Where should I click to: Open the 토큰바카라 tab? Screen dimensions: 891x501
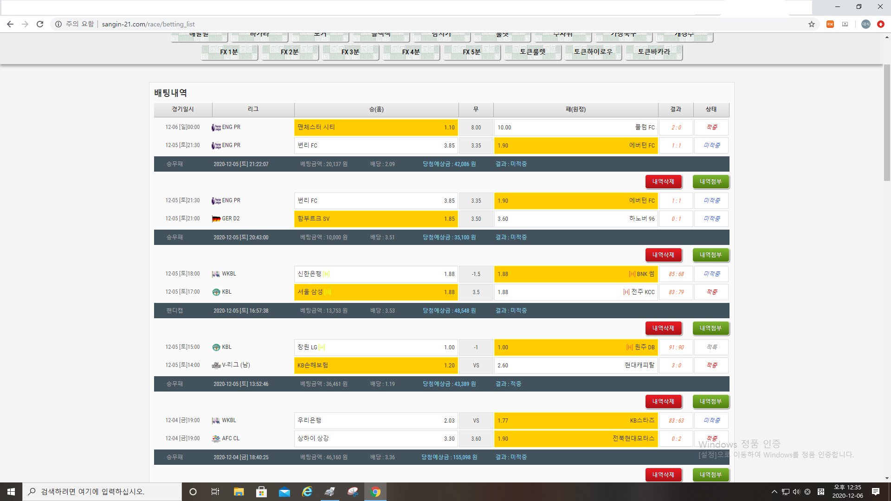tap(654, 52)
